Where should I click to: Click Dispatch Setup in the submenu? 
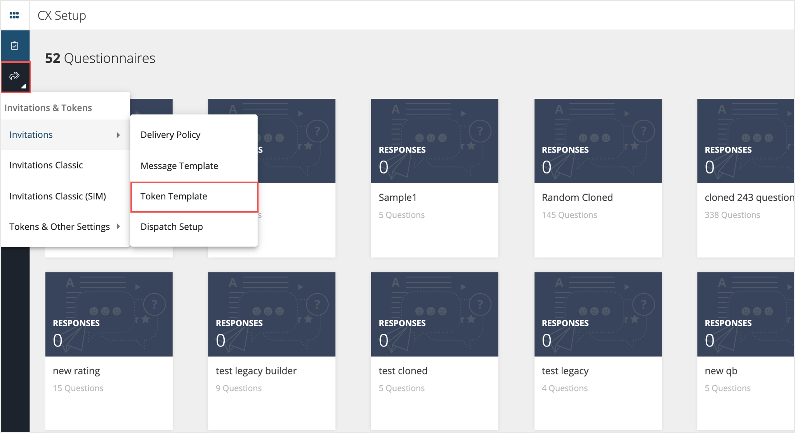pyautogui.click(x=171, y=227)
